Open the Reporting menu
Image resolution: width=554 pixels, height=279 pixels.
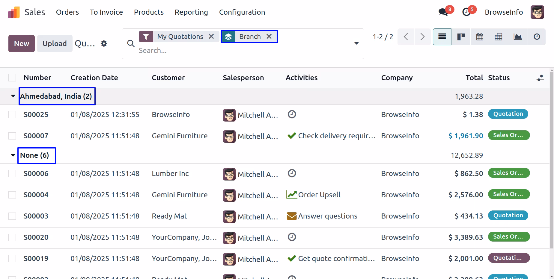click(x=191, y=12)
